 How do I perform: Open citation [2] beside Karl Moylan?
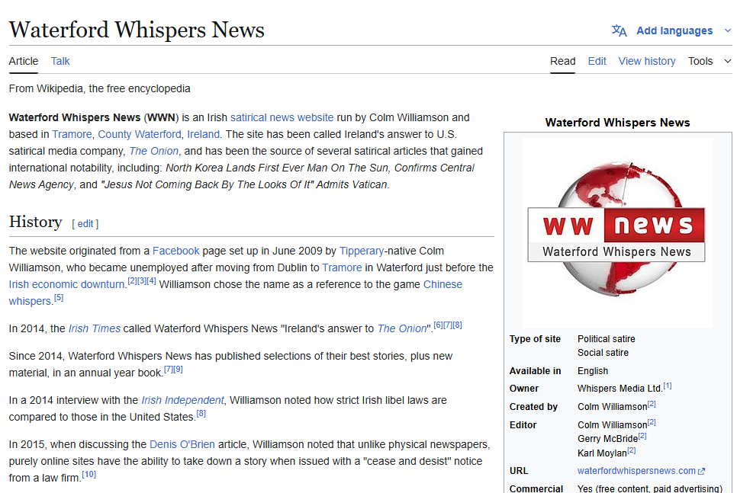631,450
